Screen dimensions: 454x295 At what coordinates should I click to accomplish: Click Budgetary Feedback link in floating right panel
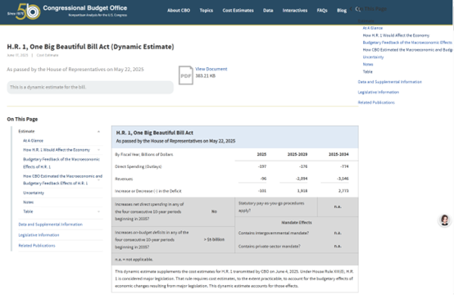point(407,43)
